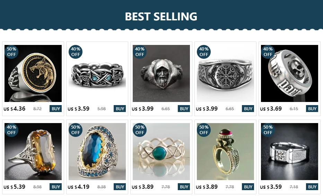Viewport: 323px width, 196px height.
Task: Click the struck-through 8.38 original price
Action: tap(101, 187)
